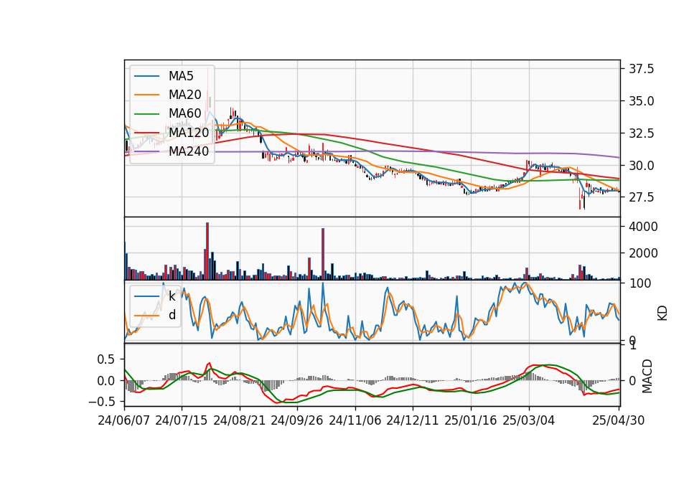Click the 100 tick on KD axis
The image size is (689, 495).
(x=640, y=283)
